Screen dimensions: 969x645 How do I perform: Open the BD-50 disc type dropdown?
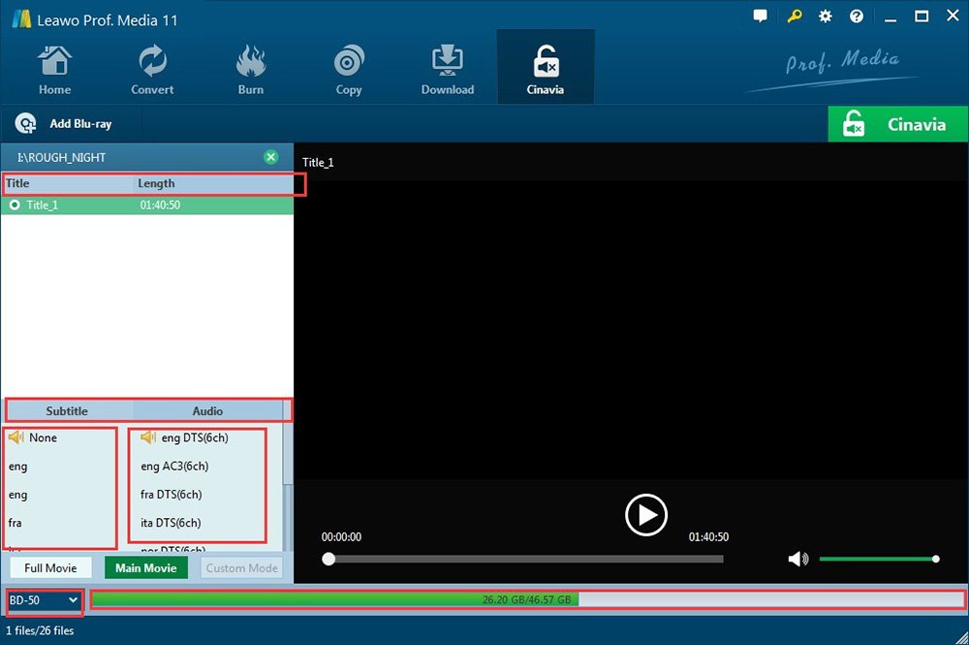tap(45, 599)
